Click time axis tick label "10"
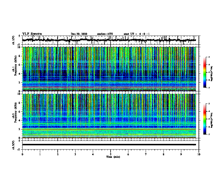The height and width of the screenshot is (173, 224). coord(199,154)
